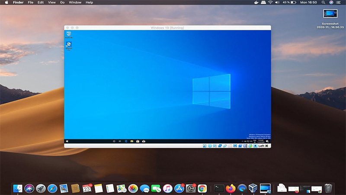Open the Recycle Bin on the Windows desktop
Image resolution: width=346 pixels, height=195 pixels.
point(69,34)
